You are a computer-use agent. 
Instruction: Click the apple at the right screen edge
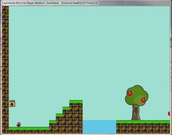click(x=169, y=114)
